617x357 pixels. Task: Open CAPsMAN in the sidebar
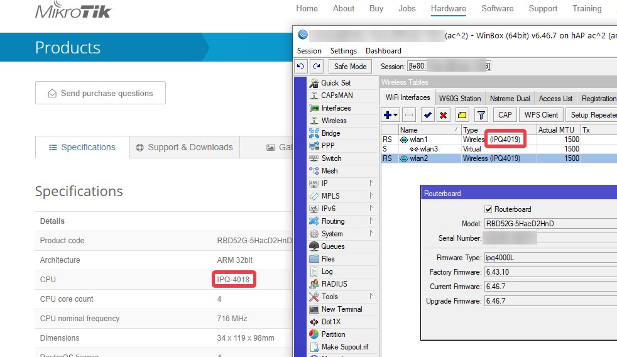(337, 96)
